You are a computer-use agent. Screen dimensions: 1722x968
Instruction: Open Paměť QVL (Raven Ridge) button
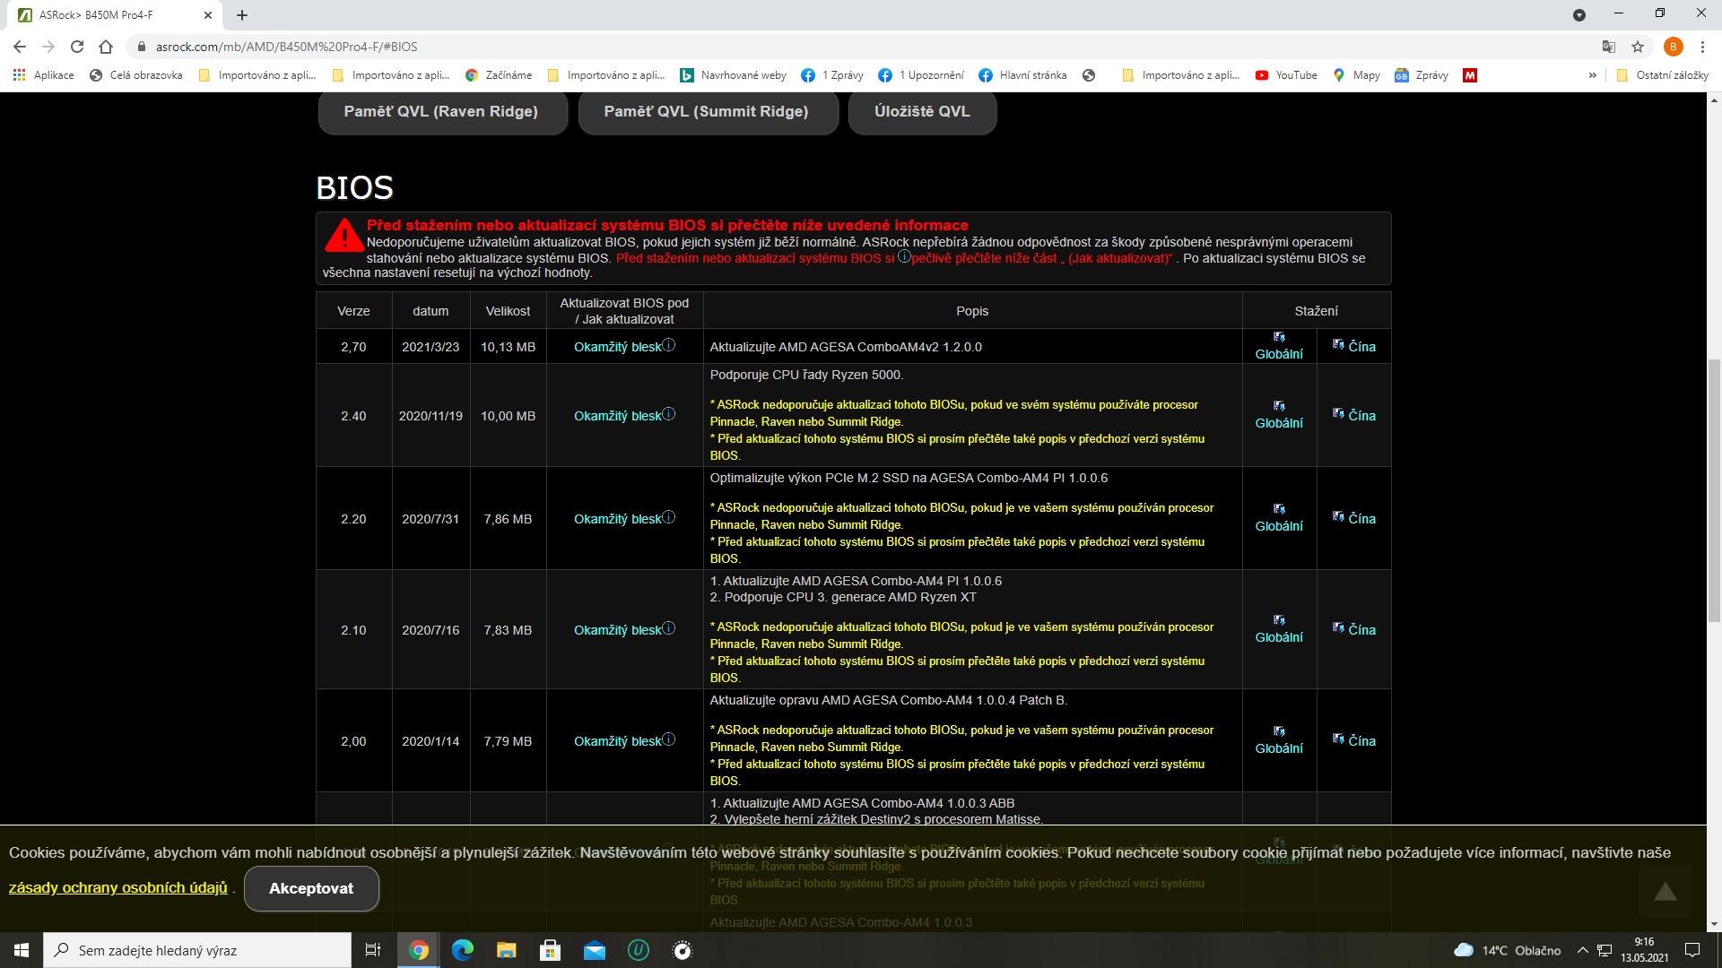click(x=441, y=111)
